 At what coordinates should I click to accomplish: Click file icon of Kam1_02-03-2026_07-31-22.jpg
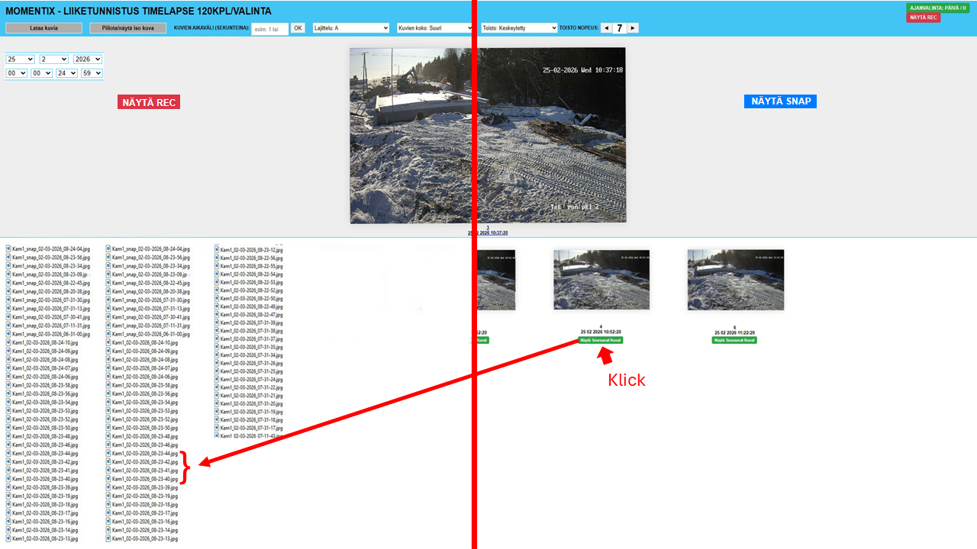click(217, 387)
